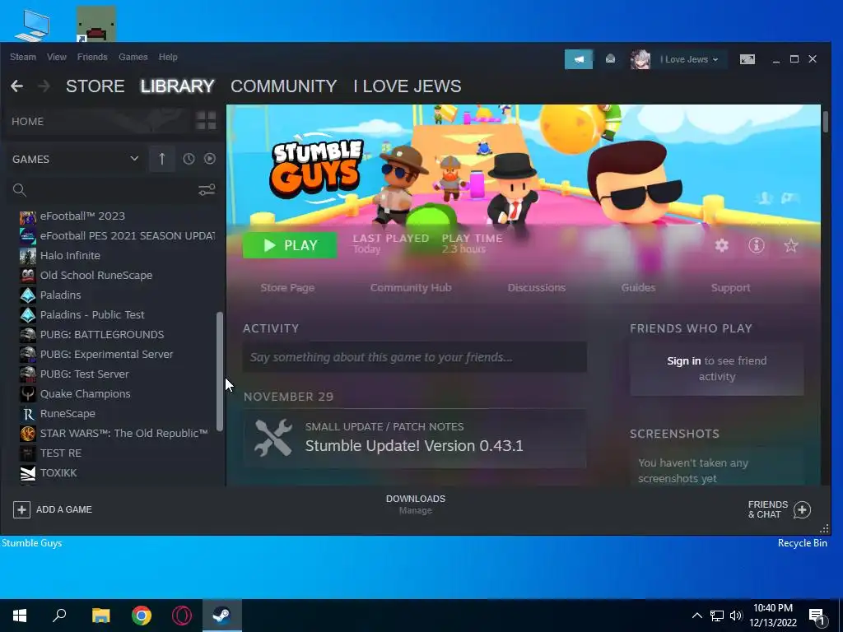This screenshot has width=843, height=632.
Task: Open the Support link
Action: [x=731, y=287]
